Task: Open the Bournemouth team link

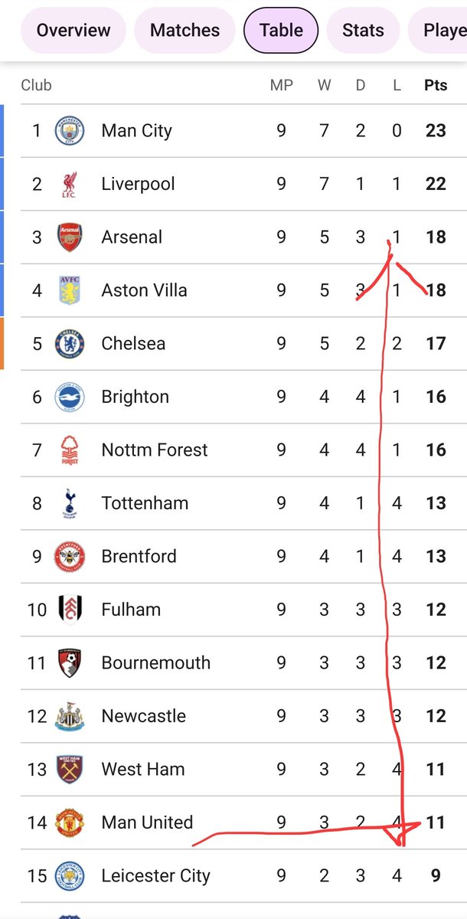Action: pos(155,662)
